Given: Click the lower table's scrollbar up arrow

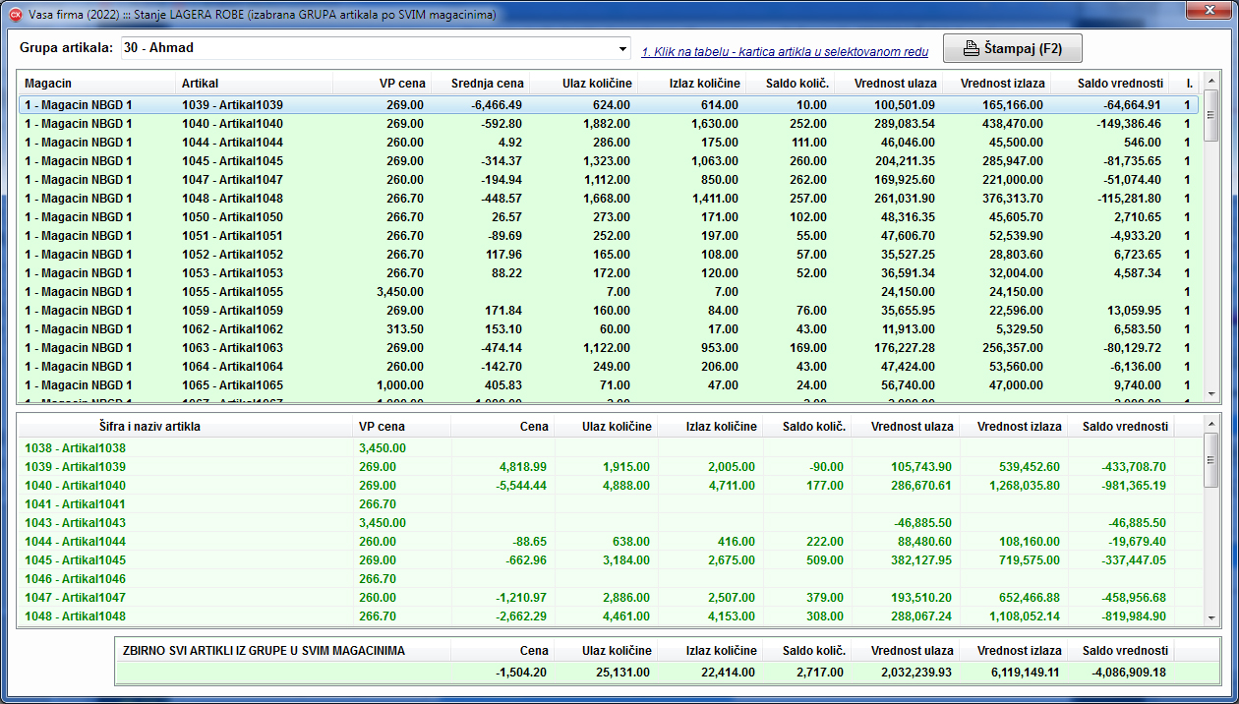Looking at the screenshot, I should [1211, 424].
